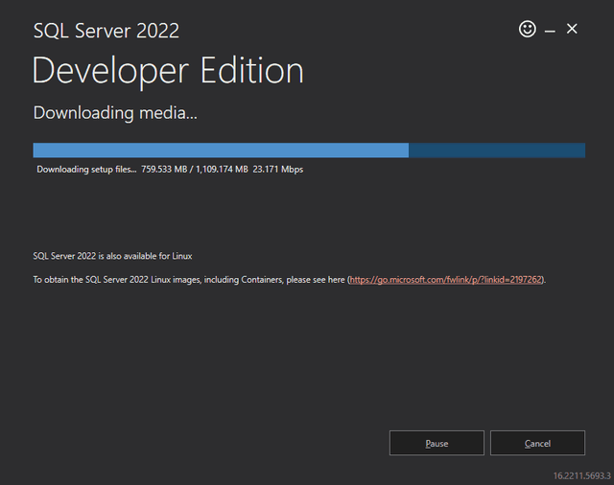Select the "Downloading media..." status heading

click(x=115, y=113)
